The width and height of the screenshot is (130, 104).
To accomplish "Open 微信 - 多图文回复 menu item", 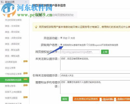I will click(x=13, y=38).
